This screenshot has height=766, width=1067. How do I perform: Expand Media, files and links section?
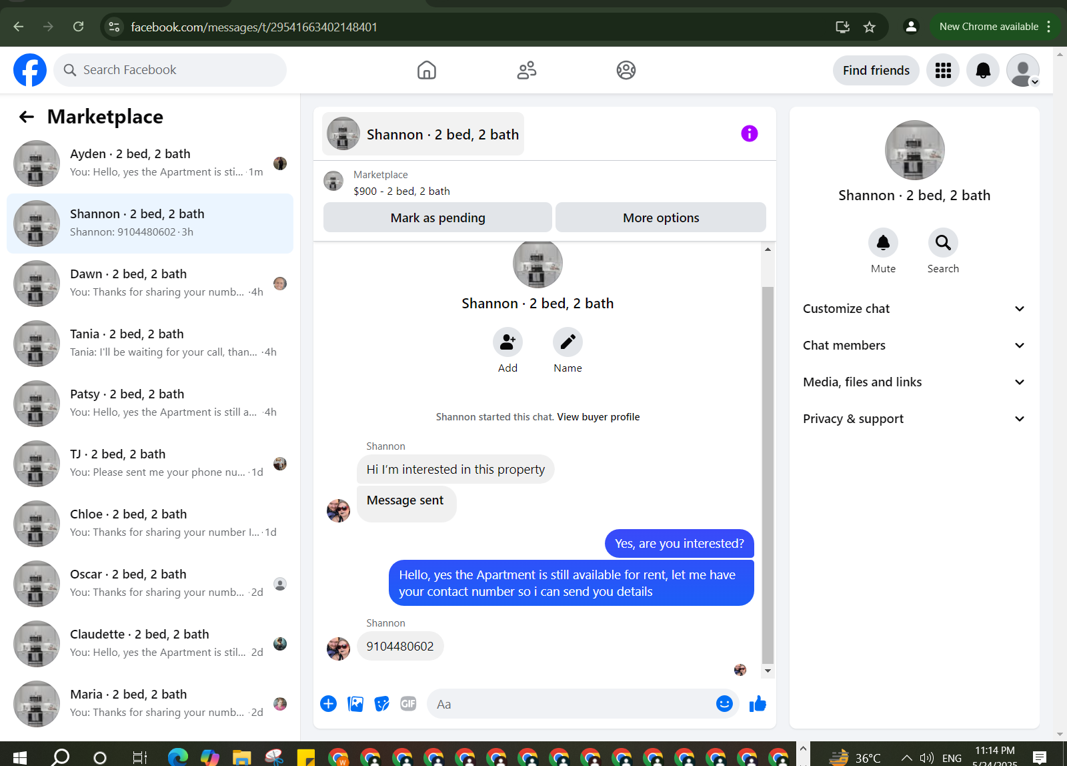tap(914, 382)
